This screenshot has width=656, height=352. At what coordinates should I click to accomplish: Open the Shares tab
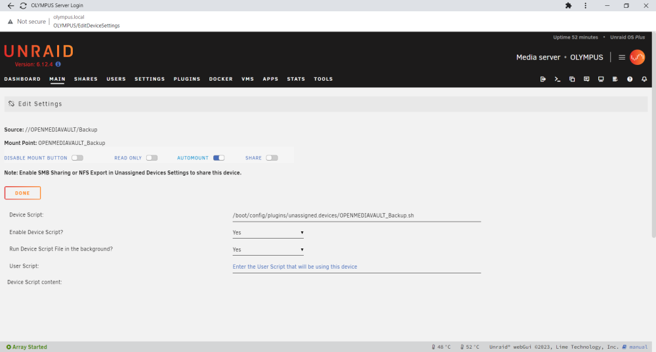click(86, 79)
